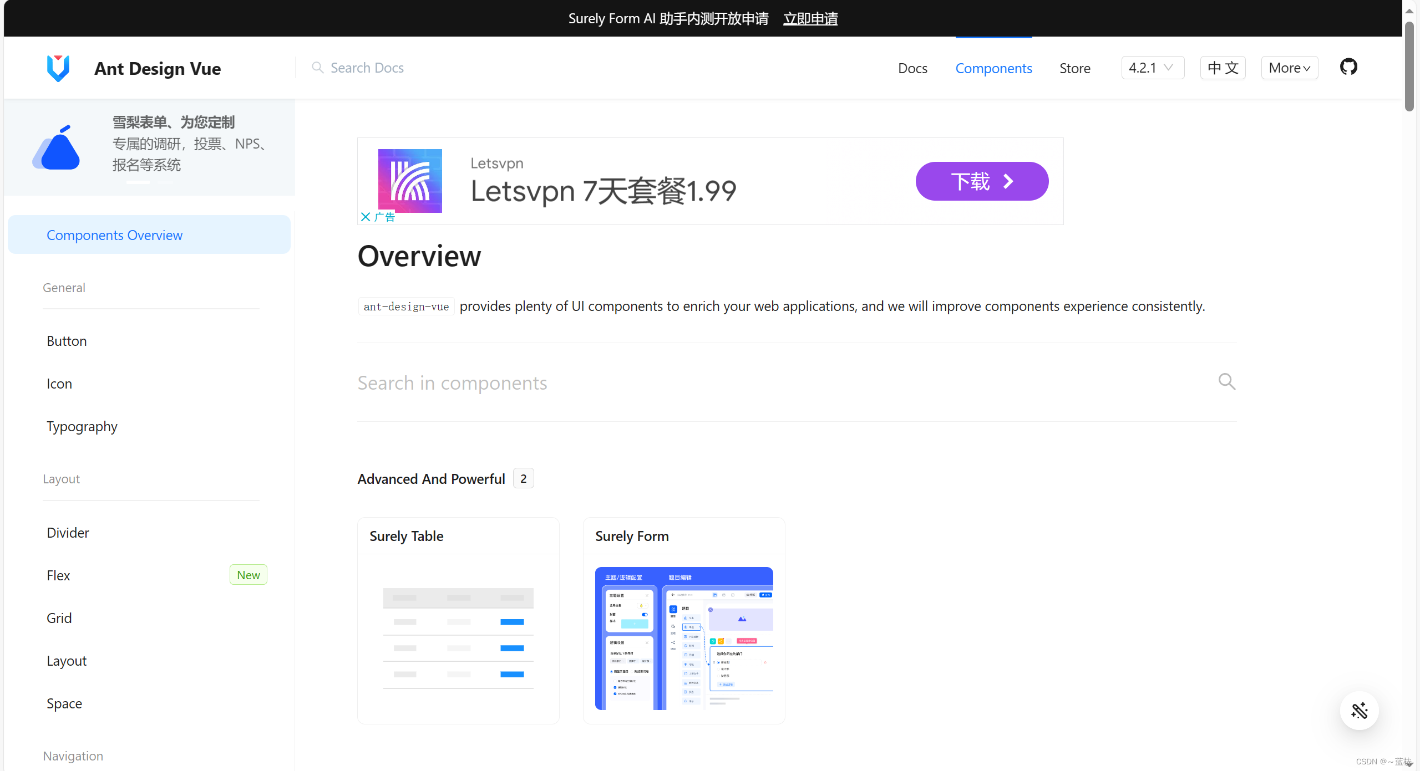The image size is (1420, 771).
Task: Open Typography in sidebar
Action: coord(82,426)
